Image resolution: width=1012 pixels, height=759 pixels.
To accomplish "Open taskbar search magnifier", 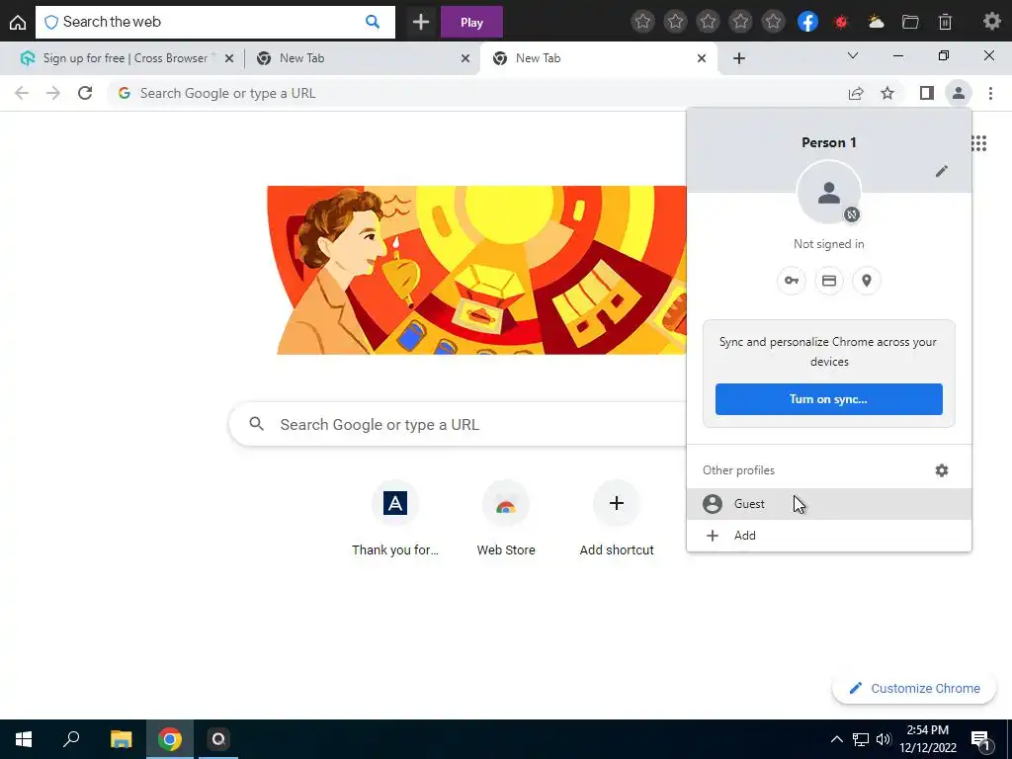I will point(71,739).
